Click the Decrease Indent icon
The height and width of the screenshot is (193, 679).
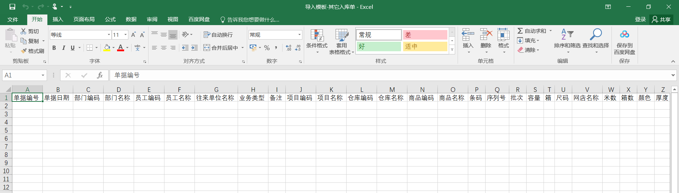tap(185, 48)
